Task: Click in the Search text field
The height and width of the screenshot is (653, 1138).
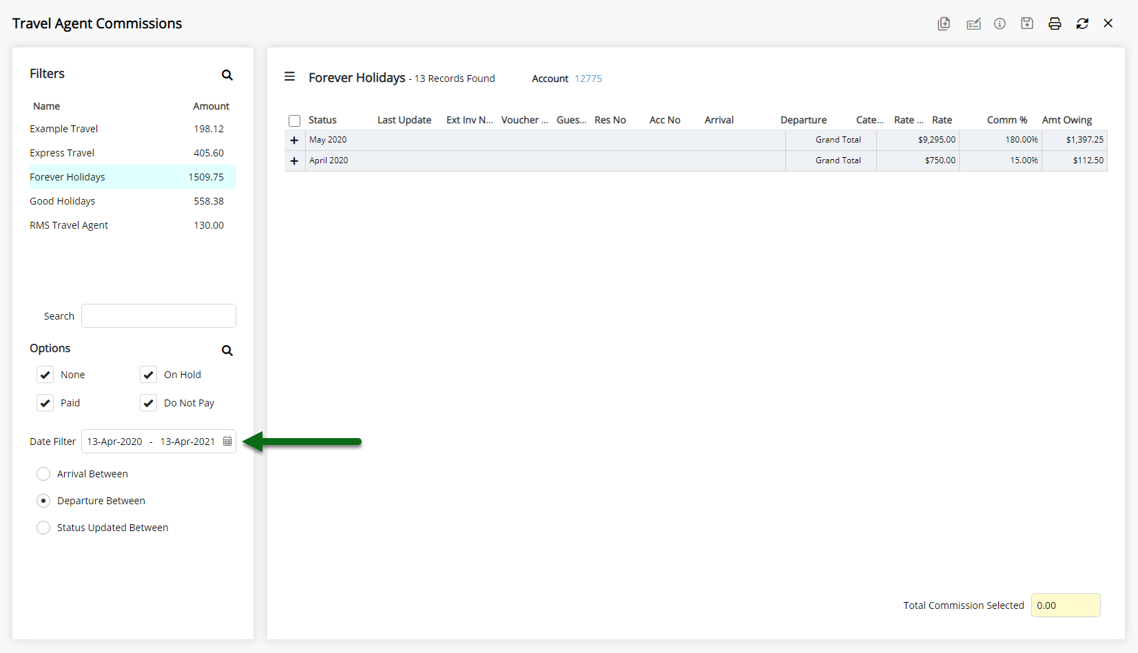Action: (158, 316)
